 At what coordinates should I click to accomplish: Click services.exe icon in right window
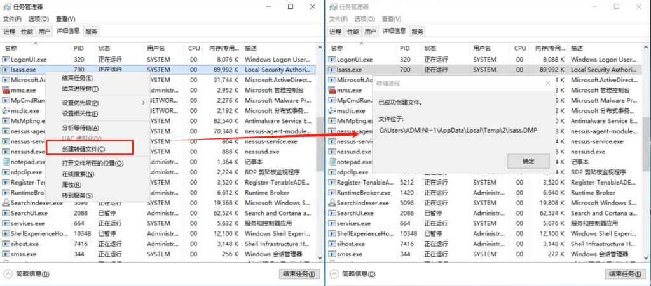(332, 223)
